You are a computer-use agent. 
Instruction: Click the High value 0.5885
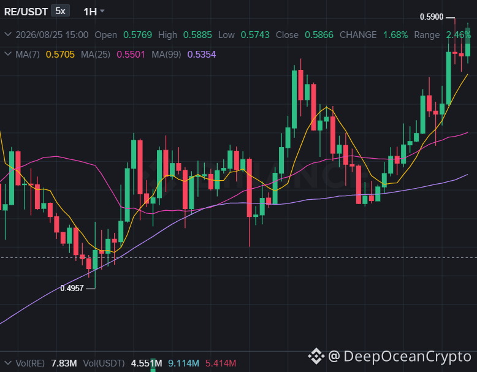197,35
